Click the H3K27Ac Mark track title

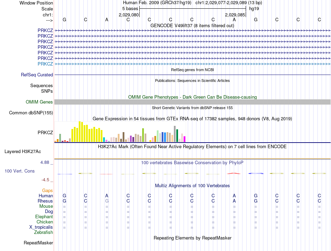pyautogui.click(x=192, y=147)
